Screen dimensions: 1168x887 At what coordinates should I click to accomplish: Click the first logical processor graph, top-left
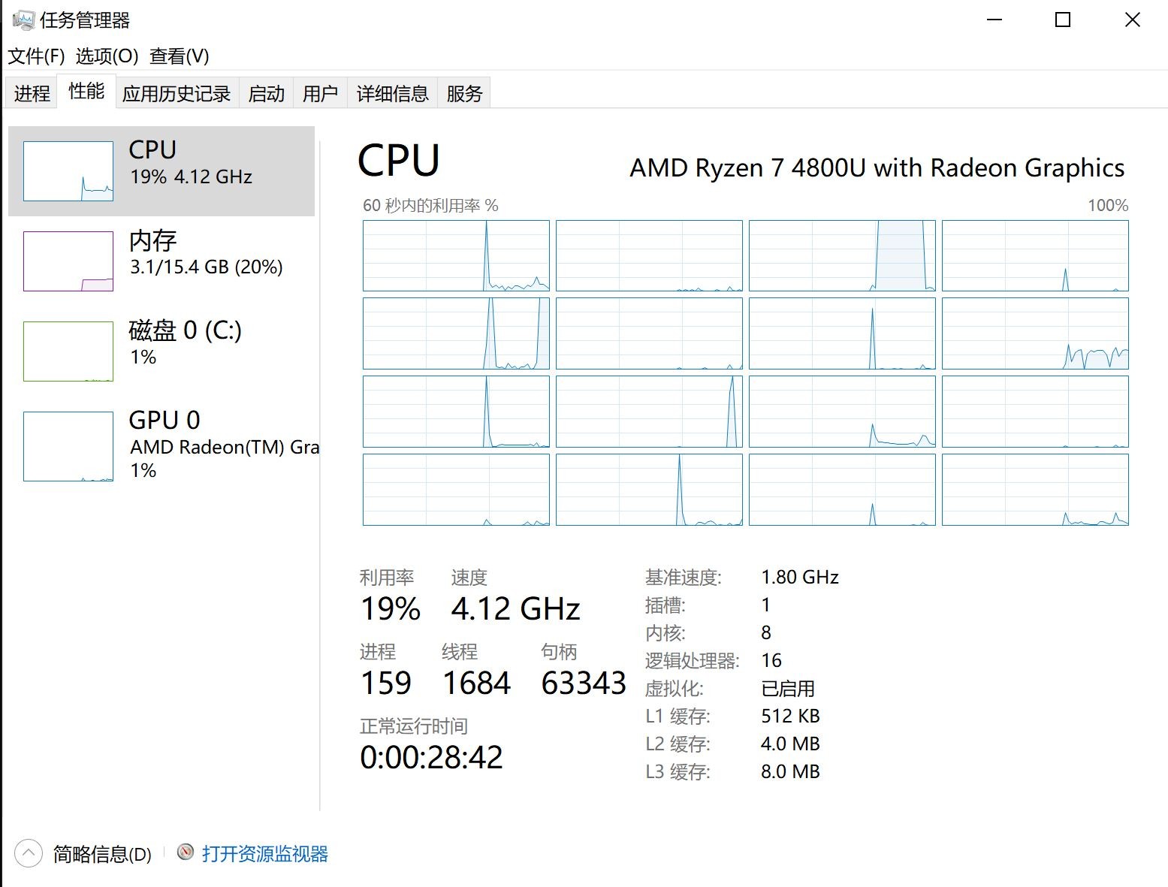tap(456, 256)
